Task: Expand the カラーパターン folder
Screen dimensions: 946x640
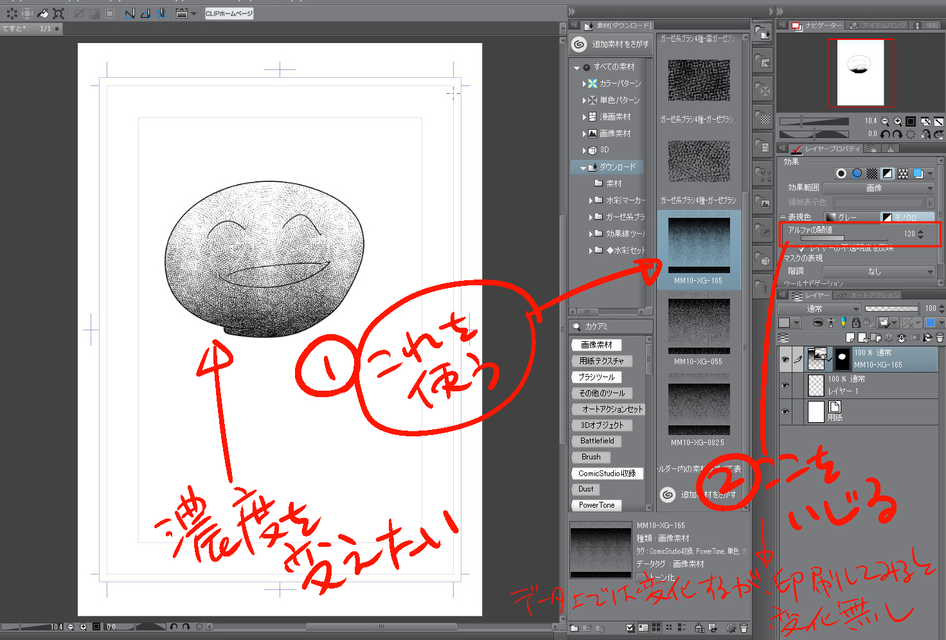Action: [x=584, y=84]
